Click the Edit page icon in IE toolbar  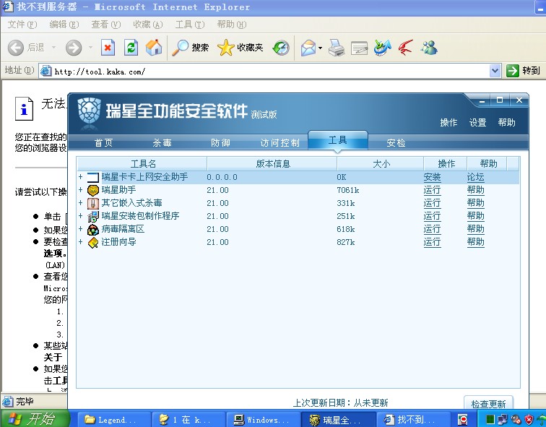coord(360,48)
